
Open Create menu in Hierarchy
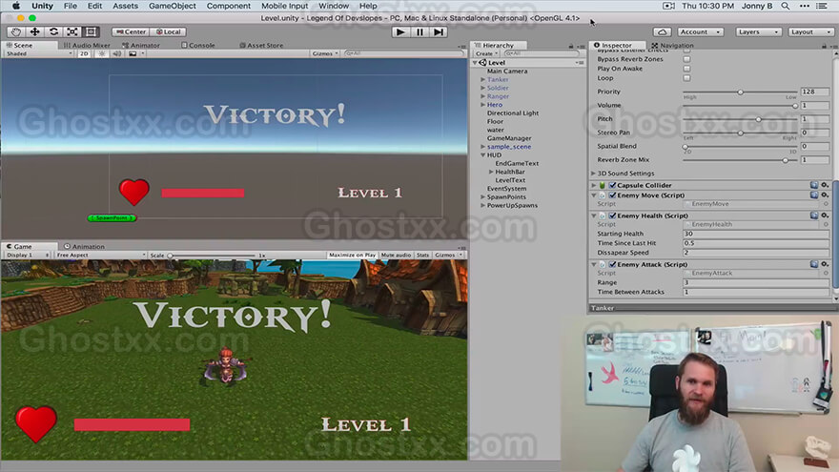486,53
